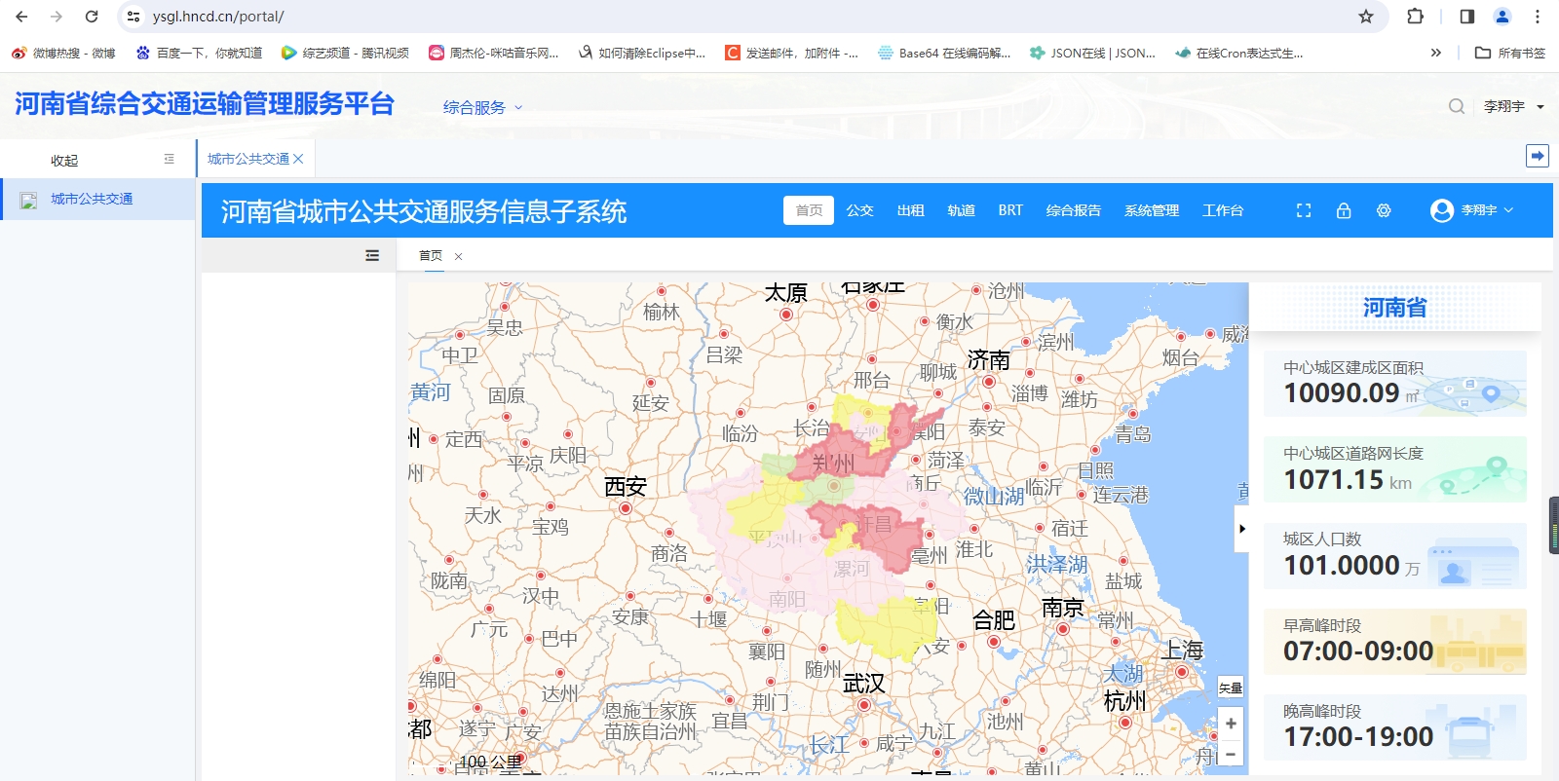Open 微博热搜 bookmark
Viewport: 1559px width, 781px height.
pos(63,54)
